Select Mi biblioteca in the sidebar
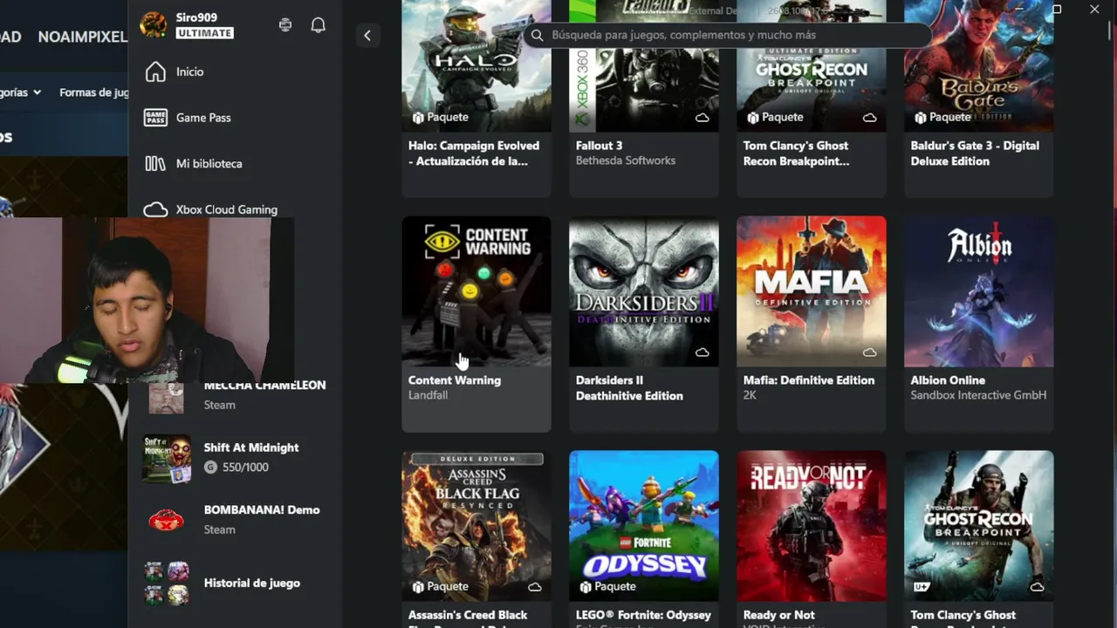This screenshot has height=628, width=1117. coord(209,164)
